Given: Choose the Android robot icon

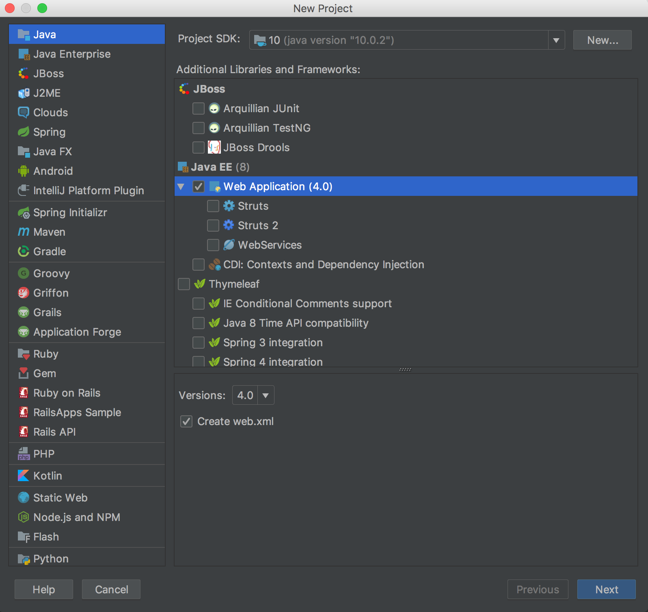Looking at the screenshot, I should [24, 171].
